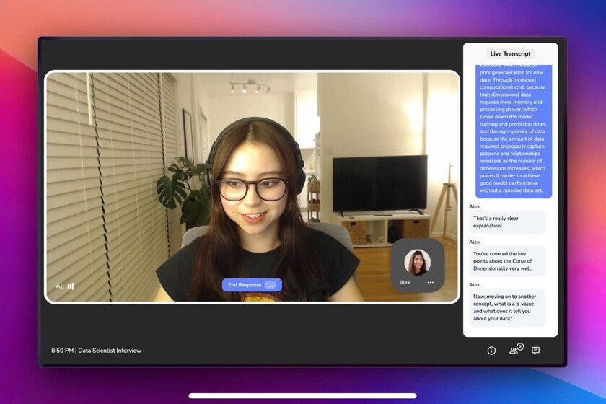Viewport: 606px width, 404px height.
Task: Click the Alex name label in the small tile
Action: (x=405, y=282)
